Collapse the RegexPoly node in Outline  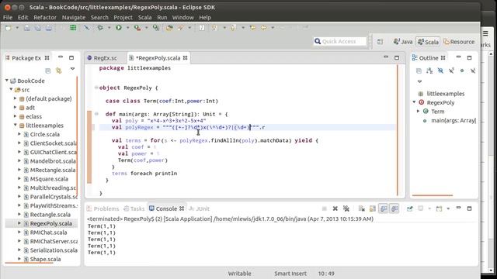coord(414,102)
